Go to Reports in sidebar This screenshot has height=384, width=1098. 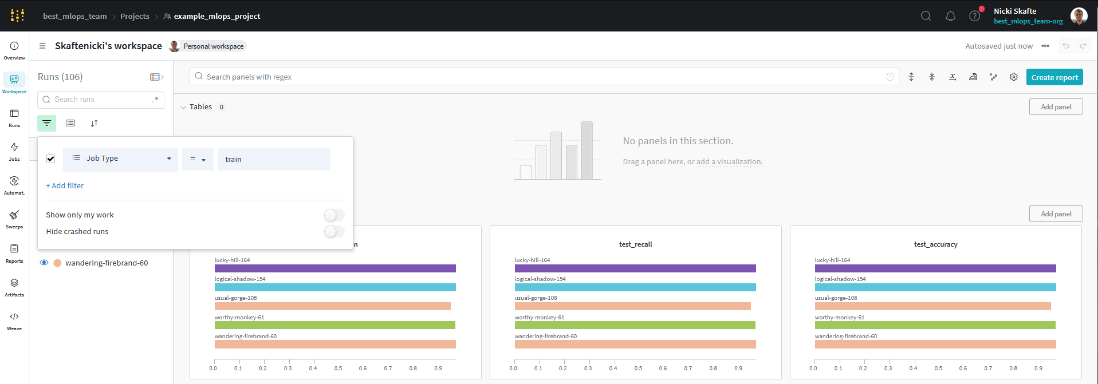(14, 252)
